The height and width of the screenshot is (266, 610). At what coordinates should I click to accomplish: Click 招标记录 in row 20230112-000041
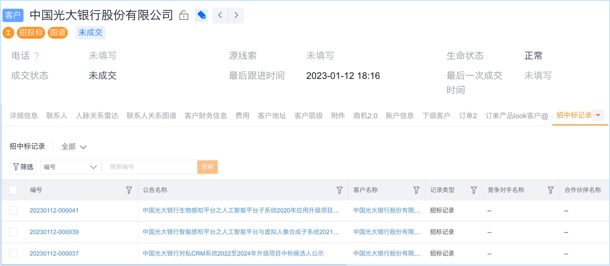[x=442, y=210]
